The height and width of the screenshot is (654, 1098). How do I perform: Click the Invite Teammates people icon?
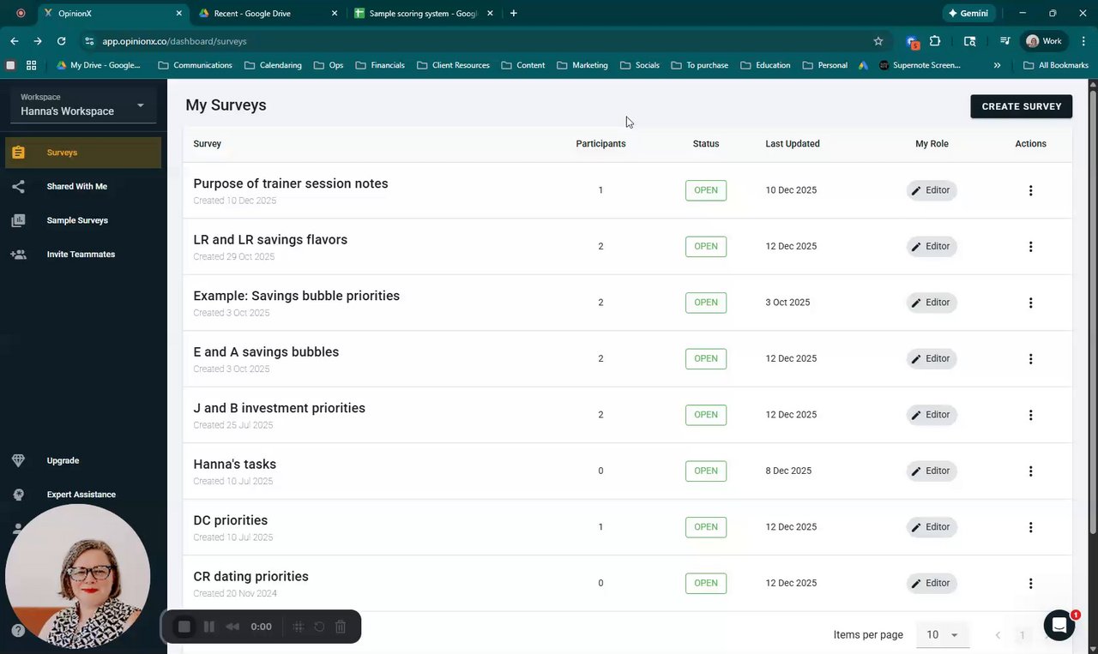(x=19, y=255)
